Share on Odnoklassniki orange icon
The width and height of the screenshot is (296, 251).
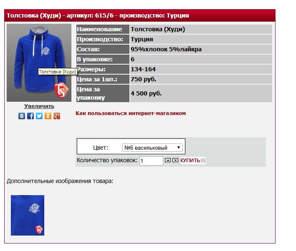tap(48, 116)
